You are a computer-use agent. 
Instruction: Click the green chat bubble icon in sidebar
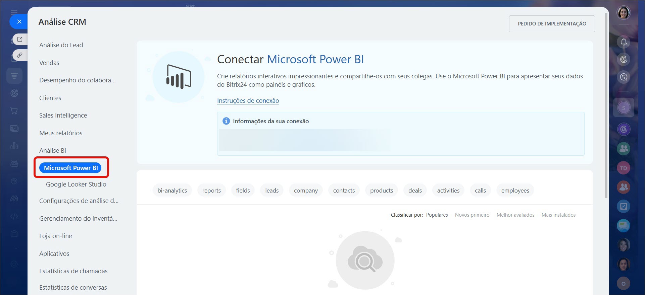tap(624, 226)
